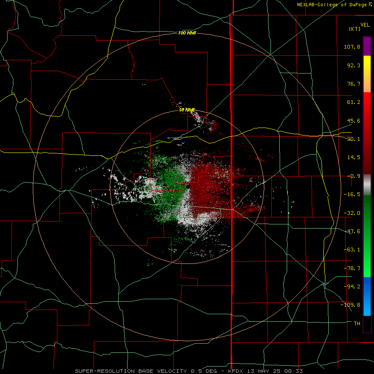Viewport: 374px width, 374px height.
Task: Select the -63.1 velocity scale value
Action: (x=352, y=250)
